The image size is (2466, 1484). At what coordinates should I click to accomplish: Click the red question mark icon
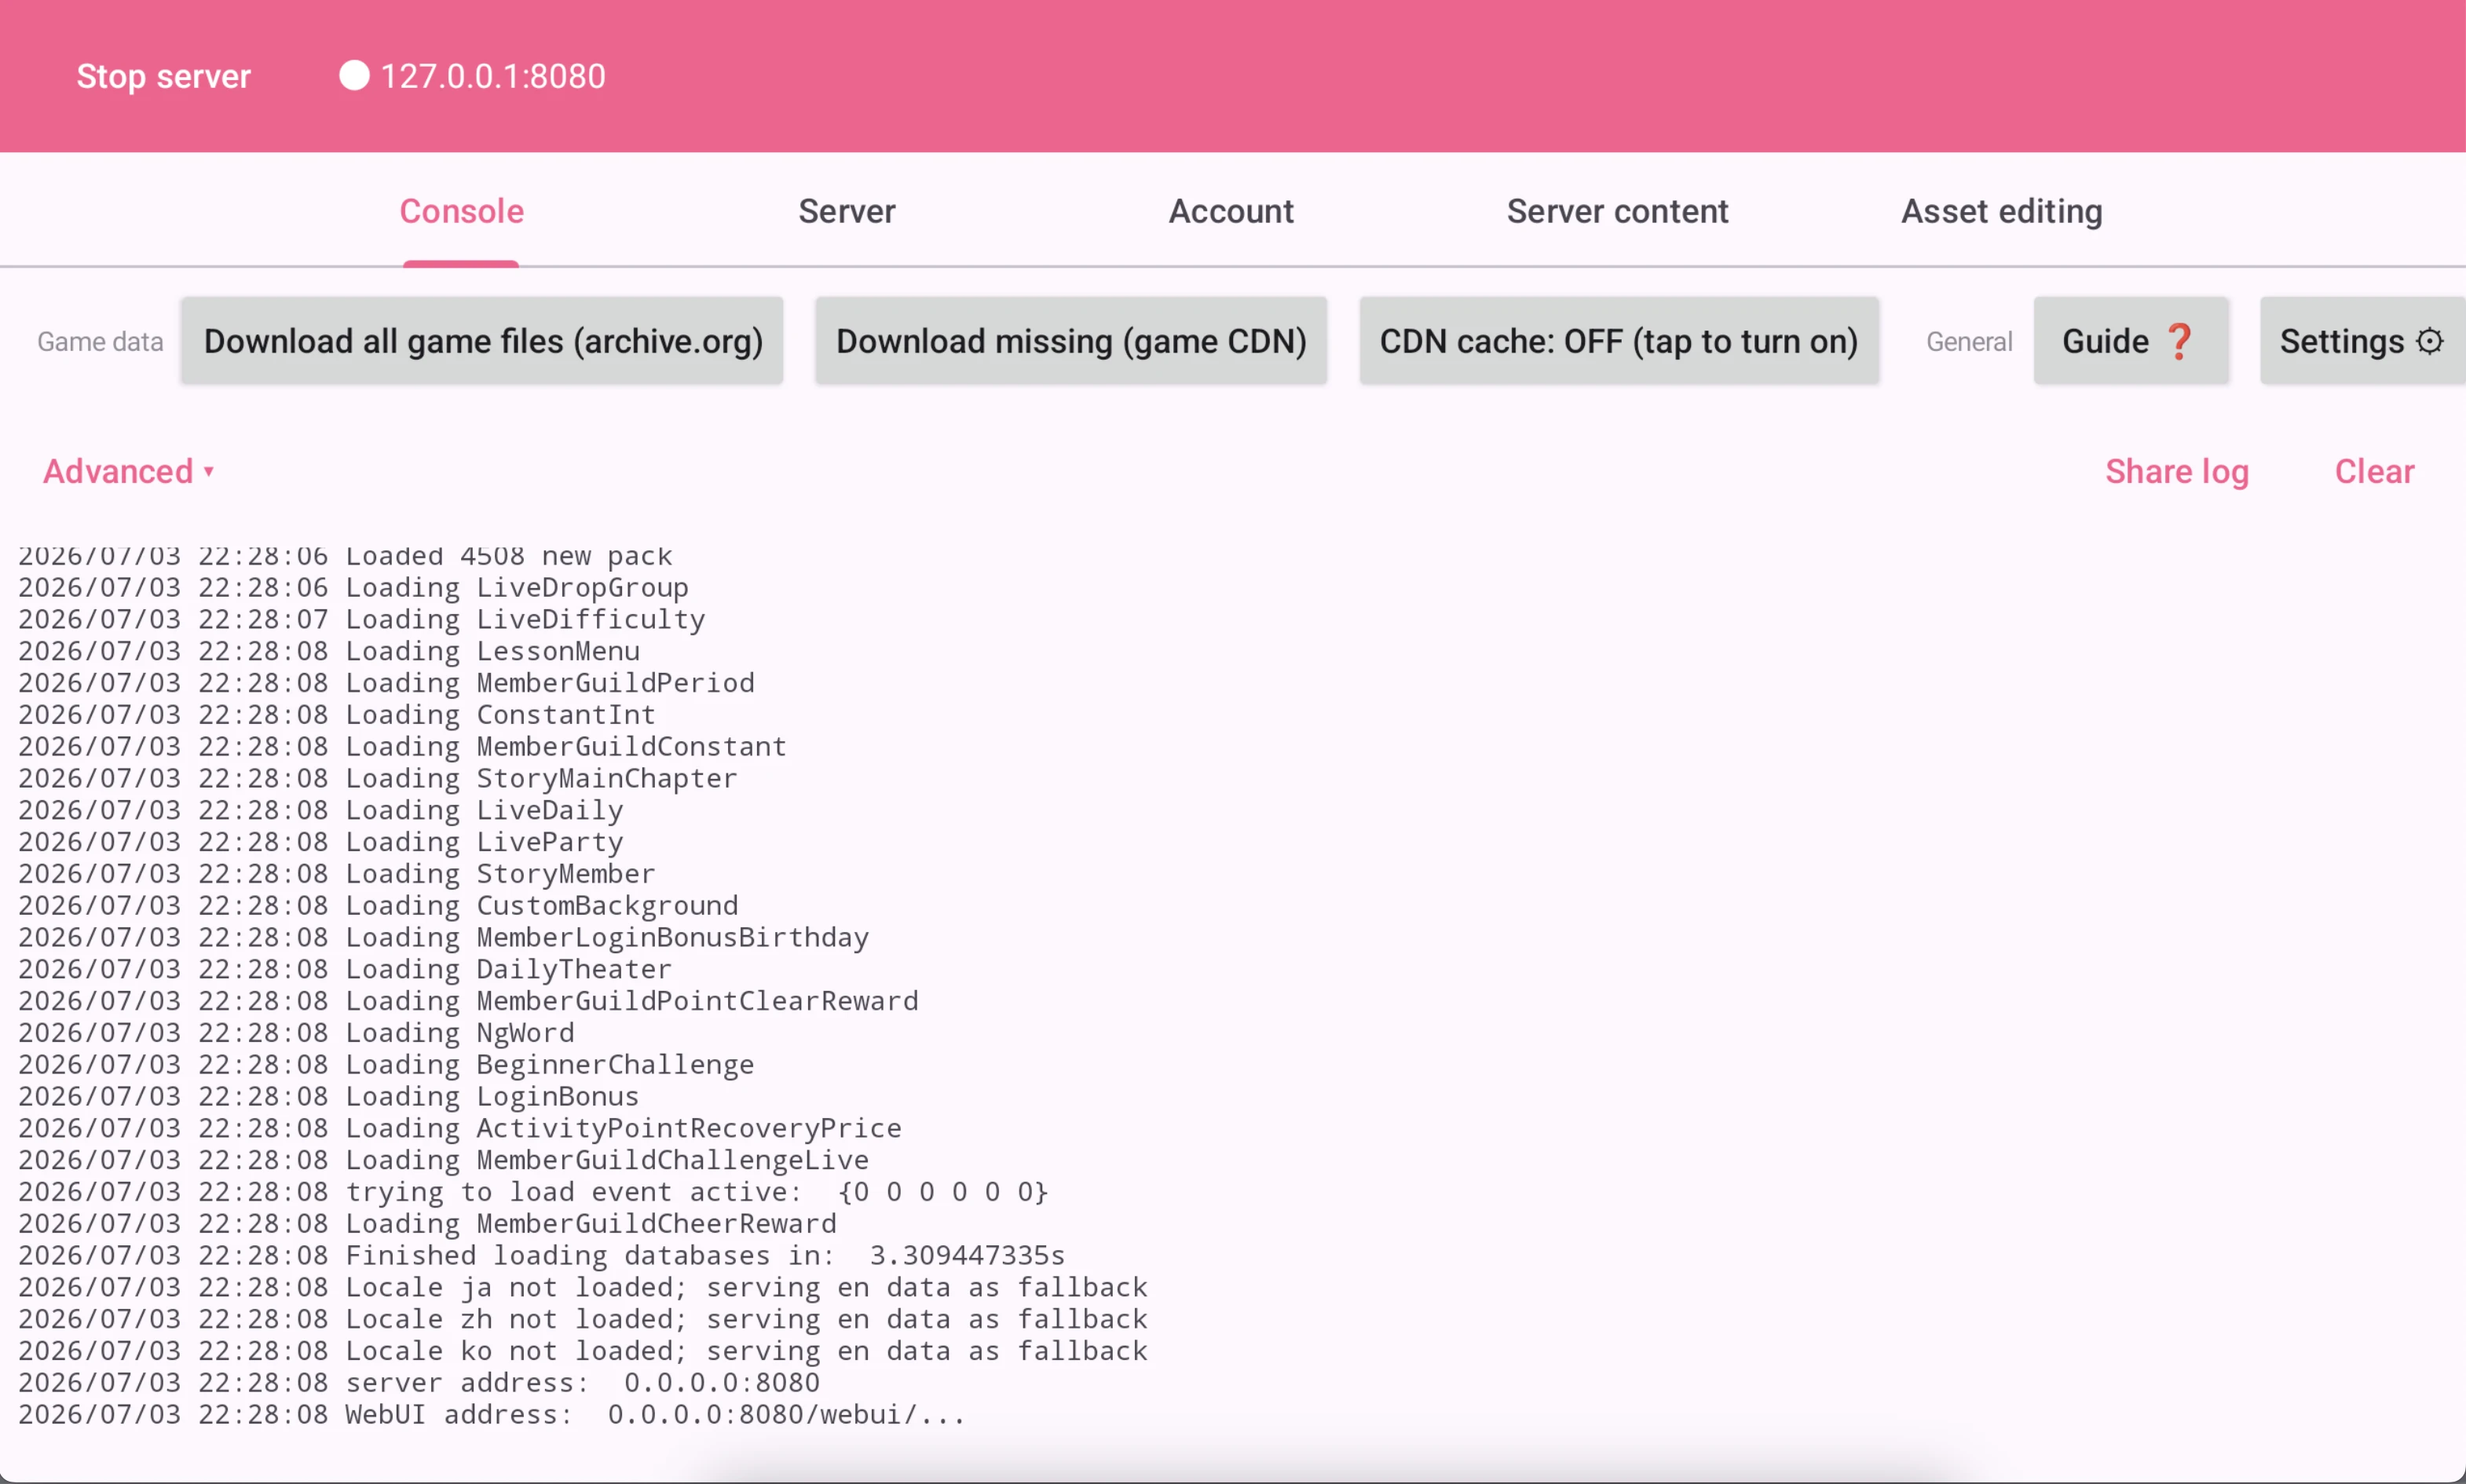pyautogui.click(x=2179, y=341)
